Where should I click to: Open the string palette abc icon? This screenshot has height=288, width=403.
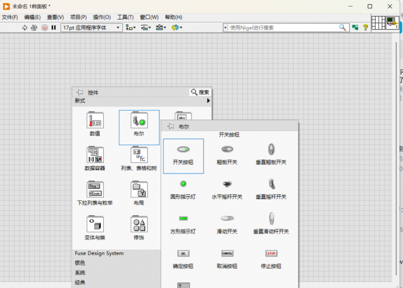pyautogui.click(x=183, y=116)
